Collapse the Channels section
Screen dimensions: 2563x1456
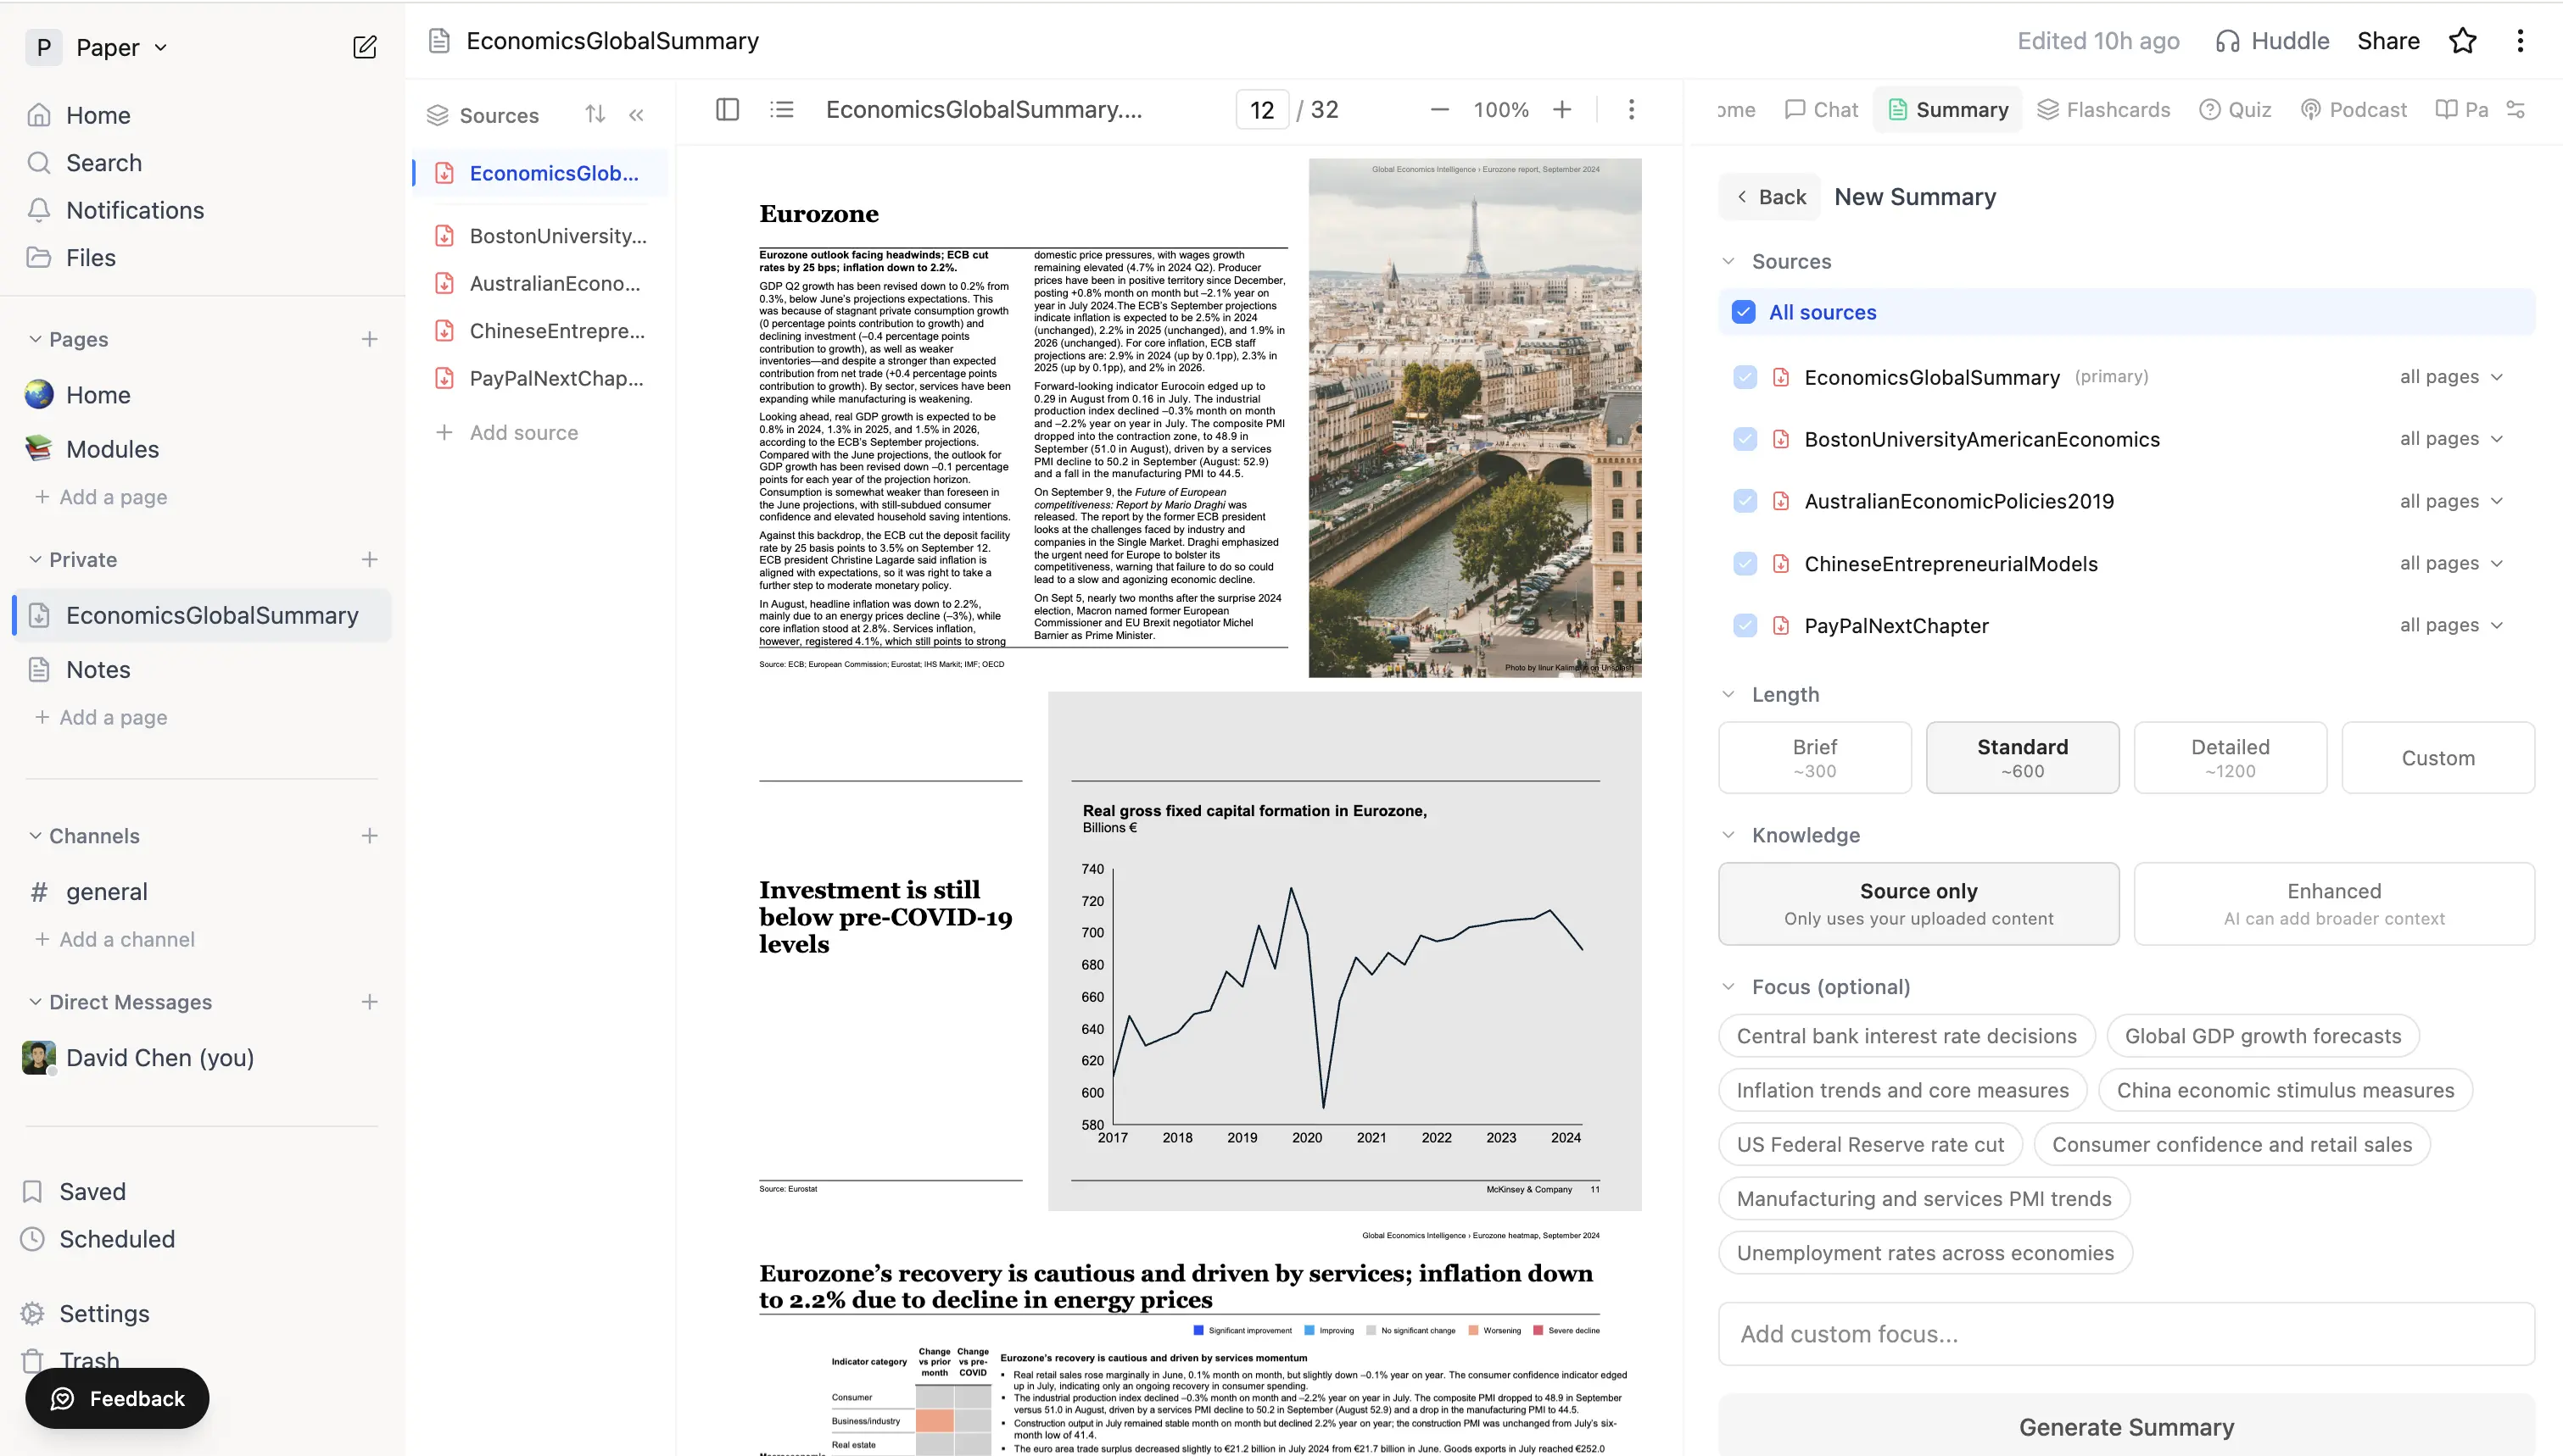click(x=35, y=835)
